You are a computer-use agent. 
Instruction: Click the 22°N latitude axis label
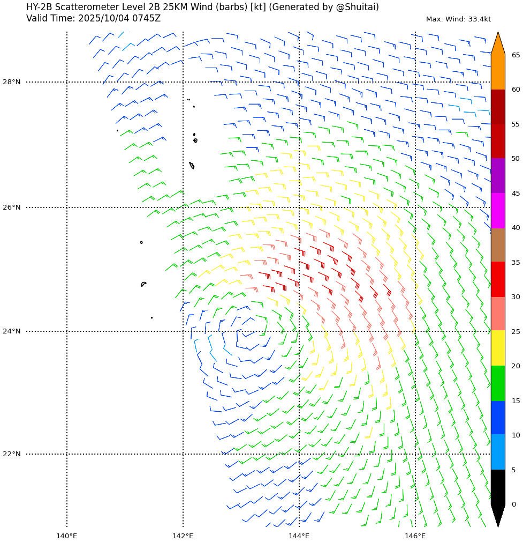12,454
